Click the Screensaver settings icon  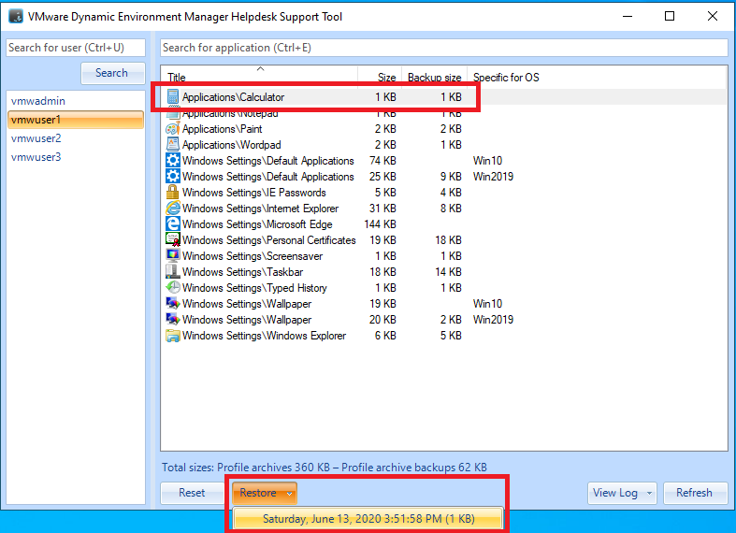pos(173,256)
